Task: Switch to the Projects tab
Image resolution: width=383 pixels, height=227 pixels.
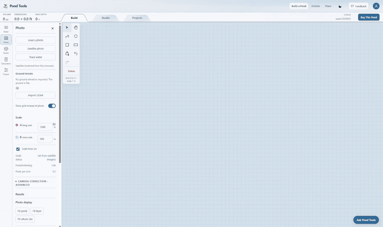Action: pyautogui.click(x=137, y=18)
